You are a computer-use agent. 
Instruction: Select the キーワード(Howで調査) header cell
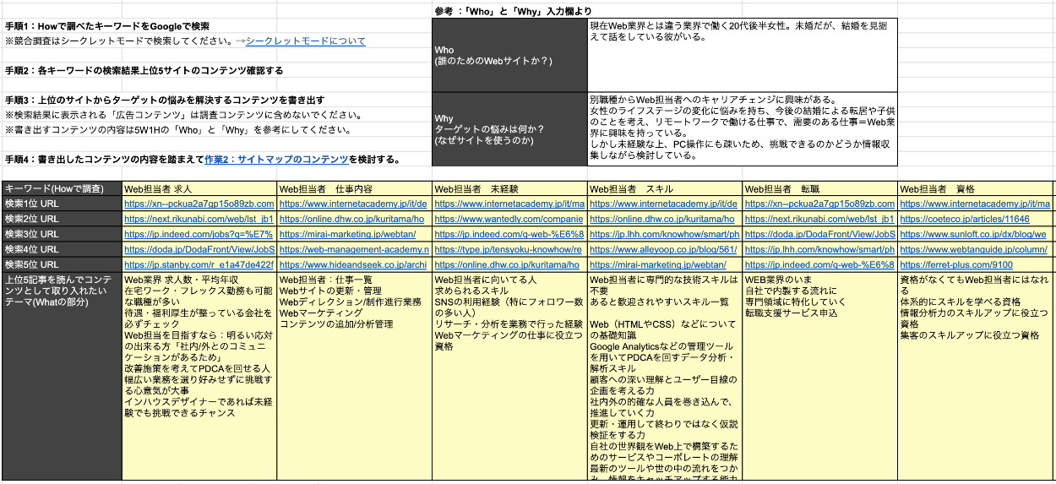62,188
